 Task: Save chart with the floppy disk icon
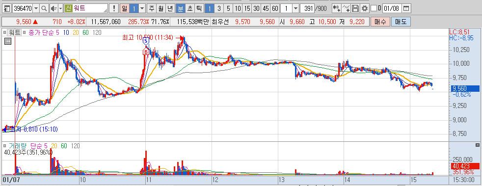355,9
